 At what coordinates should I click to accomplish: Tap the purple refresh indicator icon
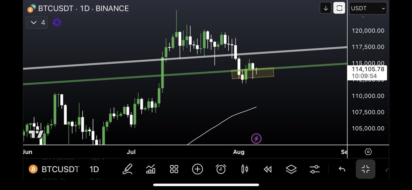(57, 23)
